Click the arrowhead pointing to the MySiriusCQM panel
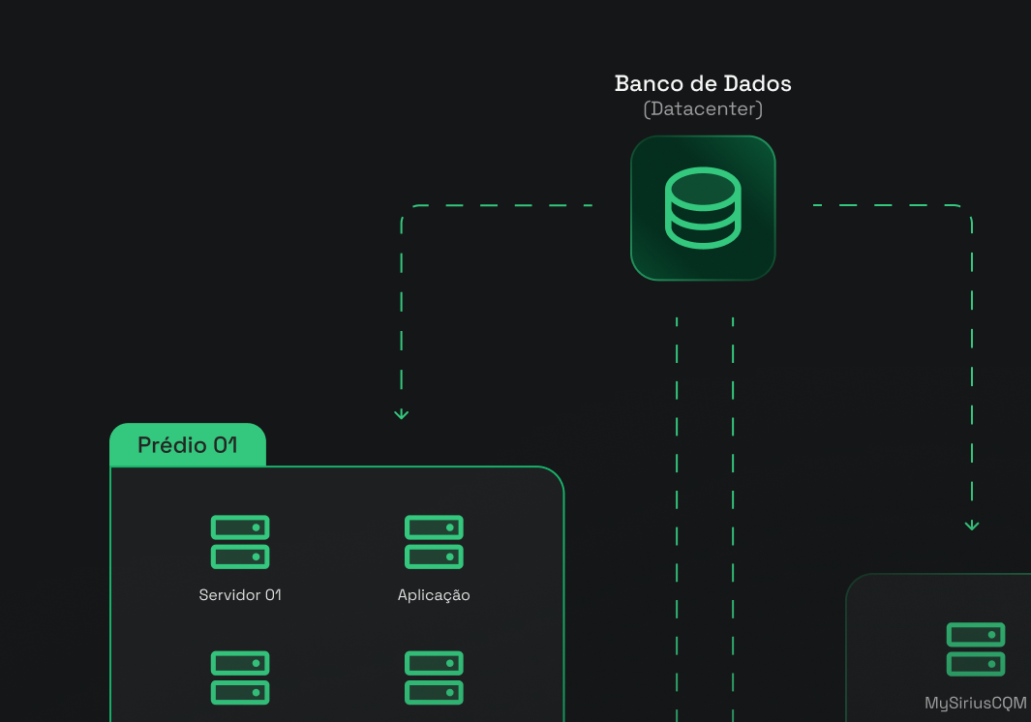Viewport: 1031px width, 722px height. [972, 525]
